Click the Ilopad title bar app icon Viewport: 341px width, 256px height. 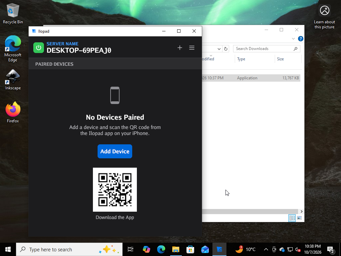pos(34,31)
